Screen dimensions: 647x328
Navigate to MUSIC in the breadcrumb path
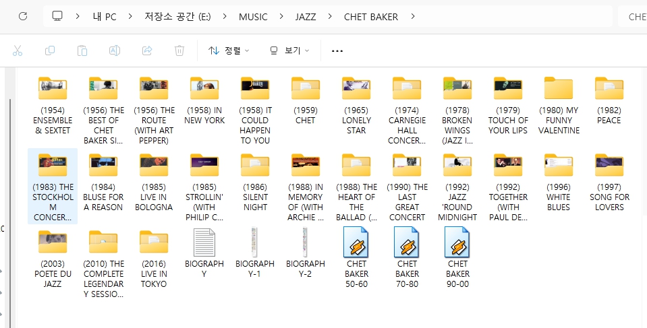[x=254, y=16]
